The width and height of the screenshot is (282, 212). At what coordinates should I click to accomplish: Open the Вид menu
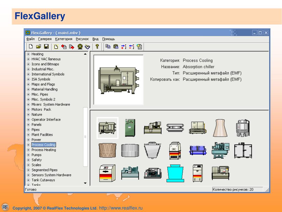95,39
